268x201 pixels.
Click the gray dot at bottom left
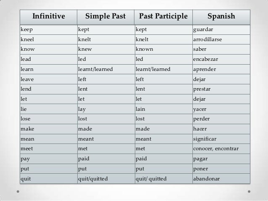pos(18,192)
